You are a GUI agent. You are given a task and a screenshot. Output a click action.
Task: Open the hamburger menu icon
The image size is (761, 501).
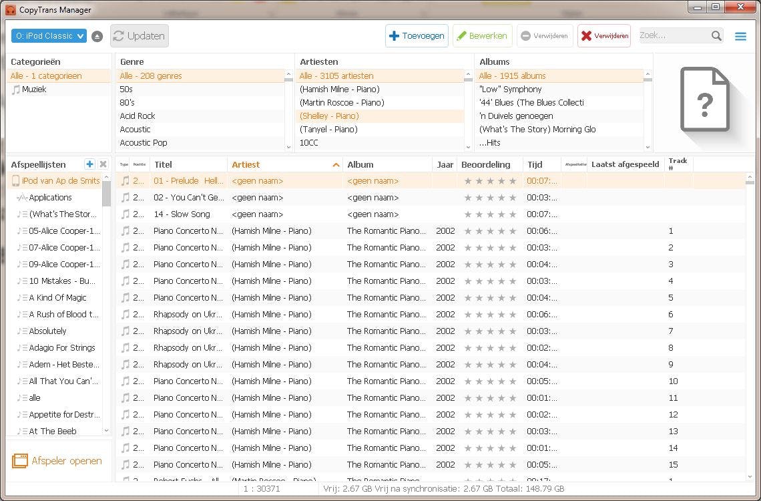point(740,37)
